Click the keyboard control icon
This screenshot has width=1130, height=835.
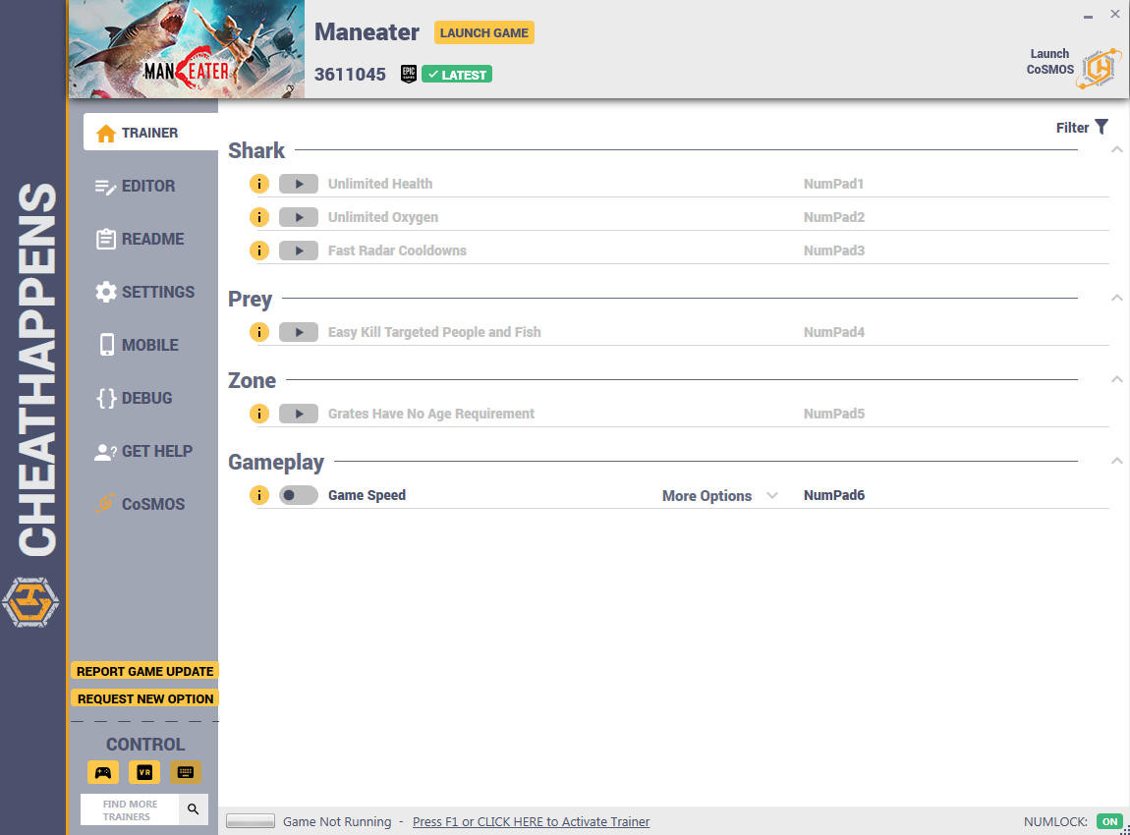pyautogui.click(x=185, y=772)
